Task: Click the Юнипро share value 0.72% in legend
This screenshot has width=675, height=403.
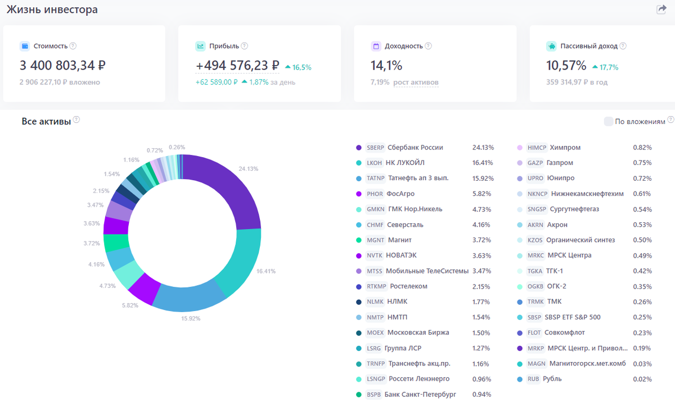Action: [x=642, y=178]
